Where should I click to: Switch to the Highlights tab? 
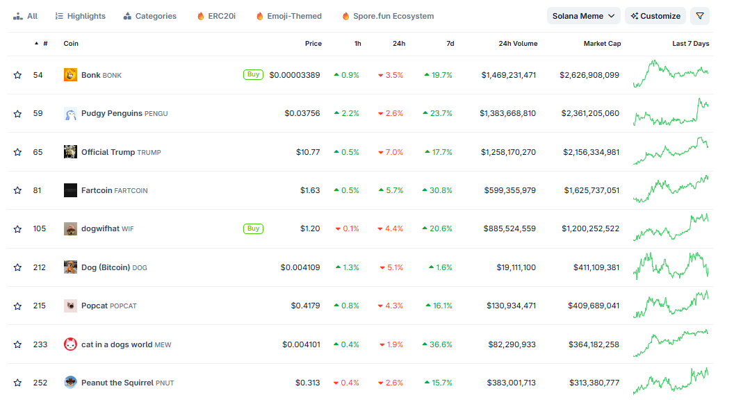(x=80, y=16)
